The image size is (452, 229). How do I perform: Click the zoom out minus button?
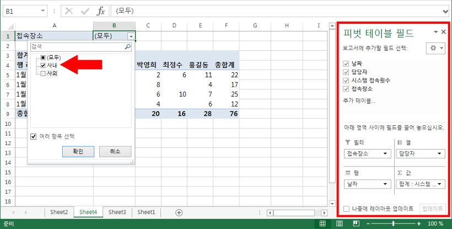(x=368, y=223)
